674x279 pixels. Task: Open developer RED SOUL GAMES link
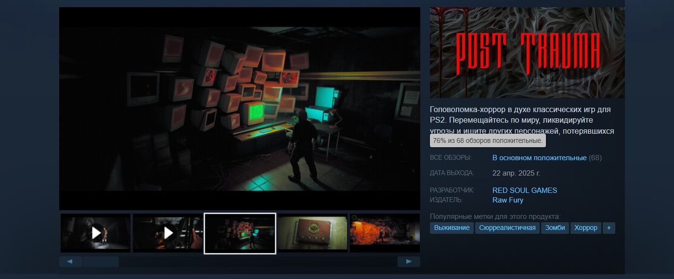[524, 190]
